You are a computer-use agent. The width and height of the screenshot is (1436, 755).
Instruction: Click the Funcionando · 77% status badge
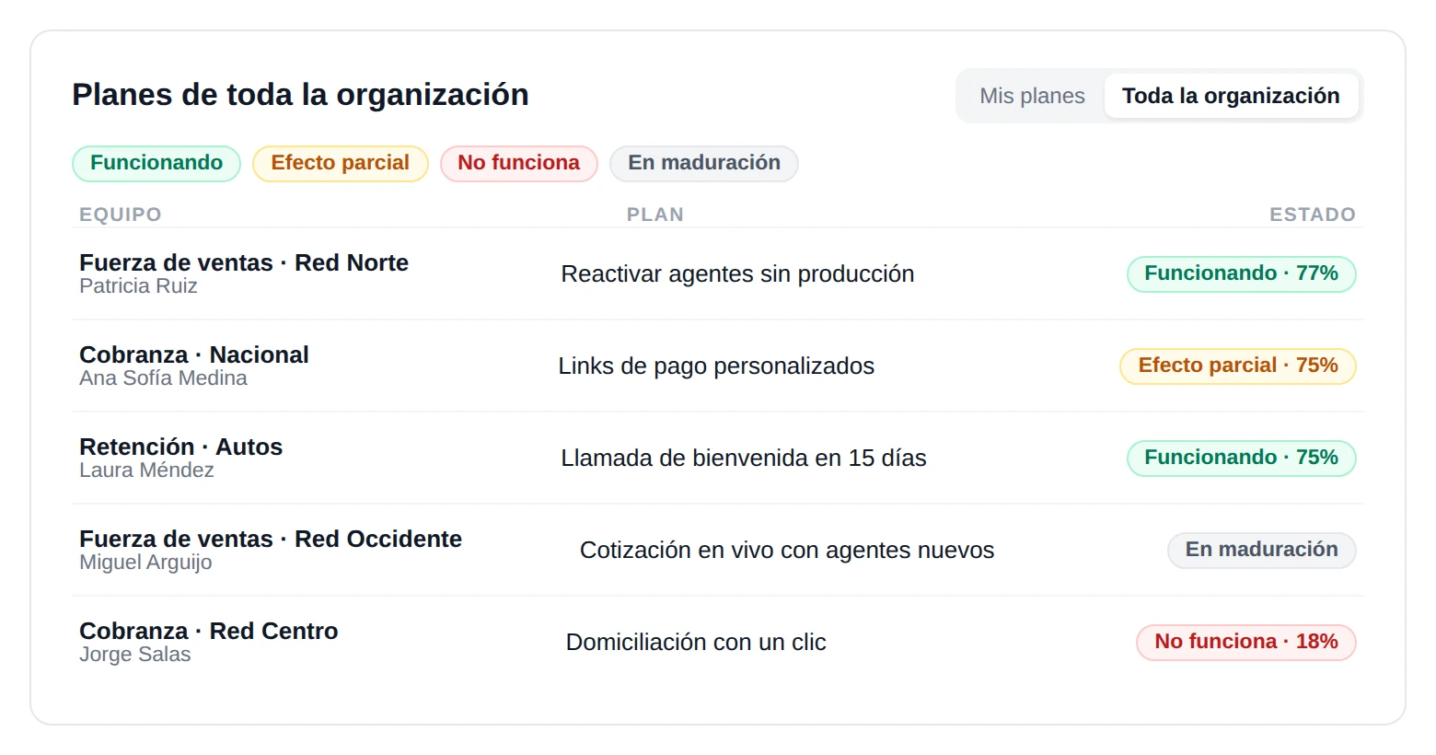(1241, 273)
